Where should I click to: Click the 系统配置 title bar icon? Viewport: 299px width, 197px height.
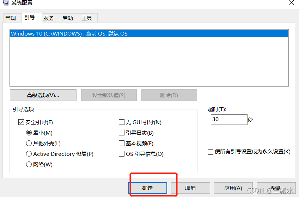pos(6,2)
